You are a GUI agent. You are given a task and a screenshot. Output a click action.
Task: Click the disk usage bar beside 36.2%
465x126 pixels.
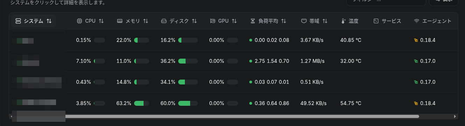(x=188, y=61)
